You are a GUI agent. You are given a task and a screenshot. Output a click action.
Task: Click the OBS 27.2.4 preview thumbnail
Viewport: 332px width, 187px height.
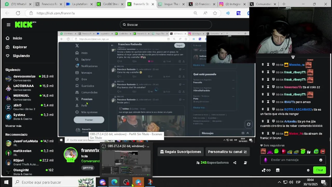point(126,162)
